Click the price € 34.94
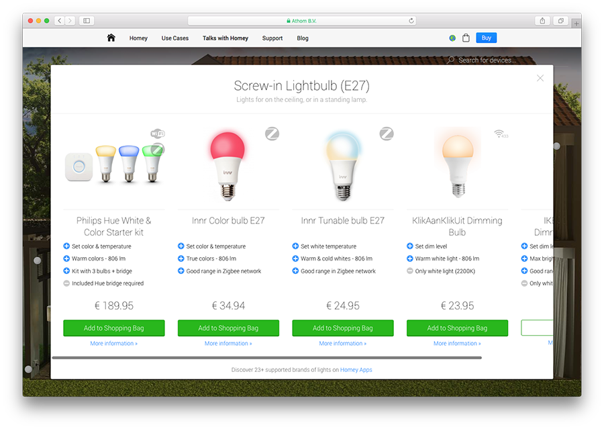The image size is (604, 429). click(228, 305)
